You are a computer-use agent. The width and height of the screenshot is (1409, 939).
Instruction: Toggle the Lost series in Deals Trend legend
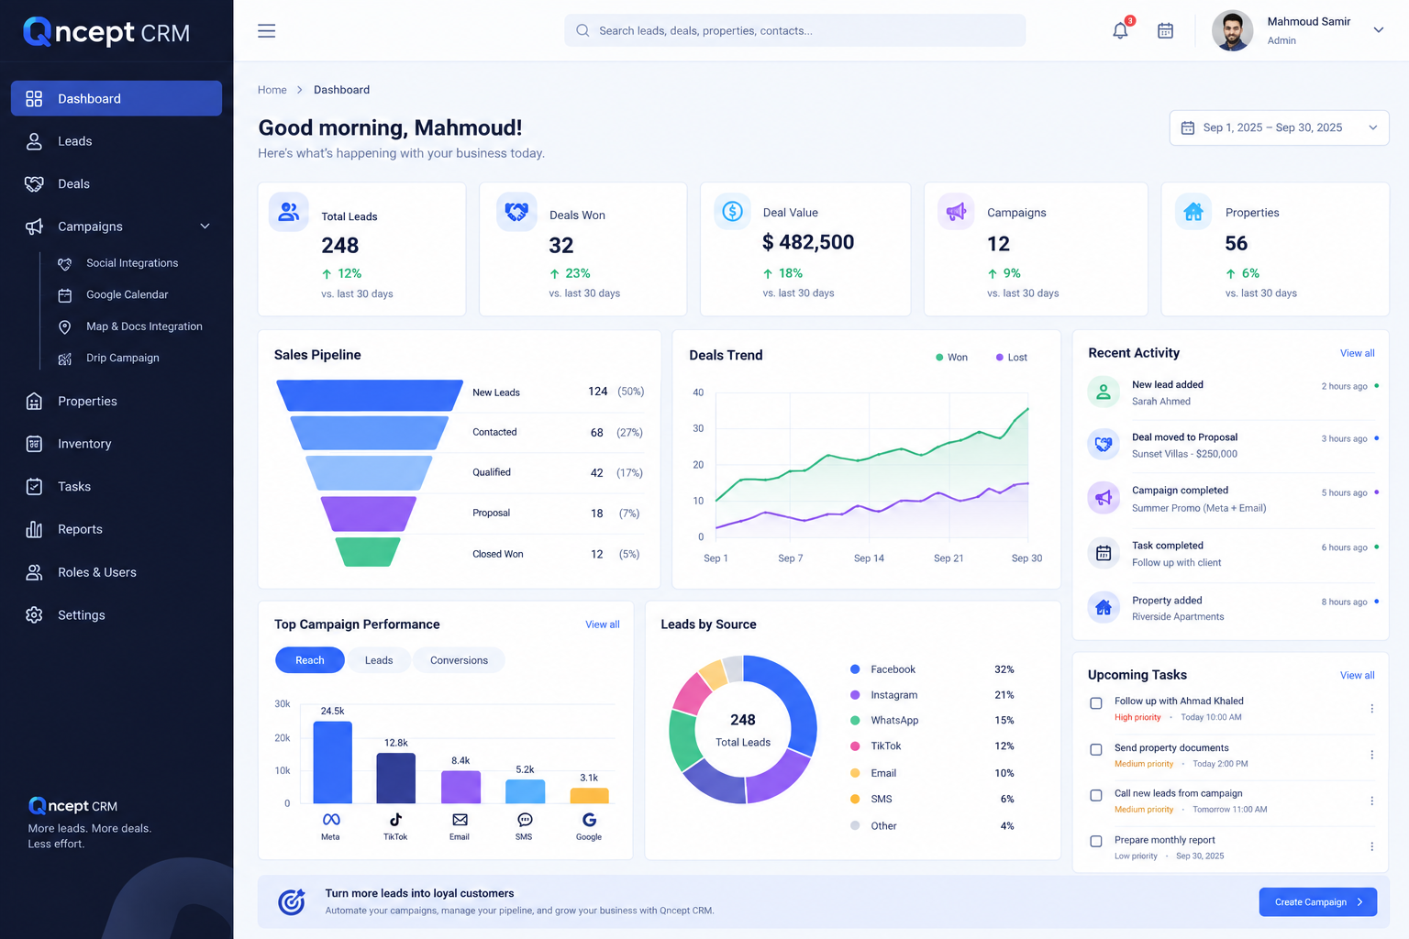1012,358
